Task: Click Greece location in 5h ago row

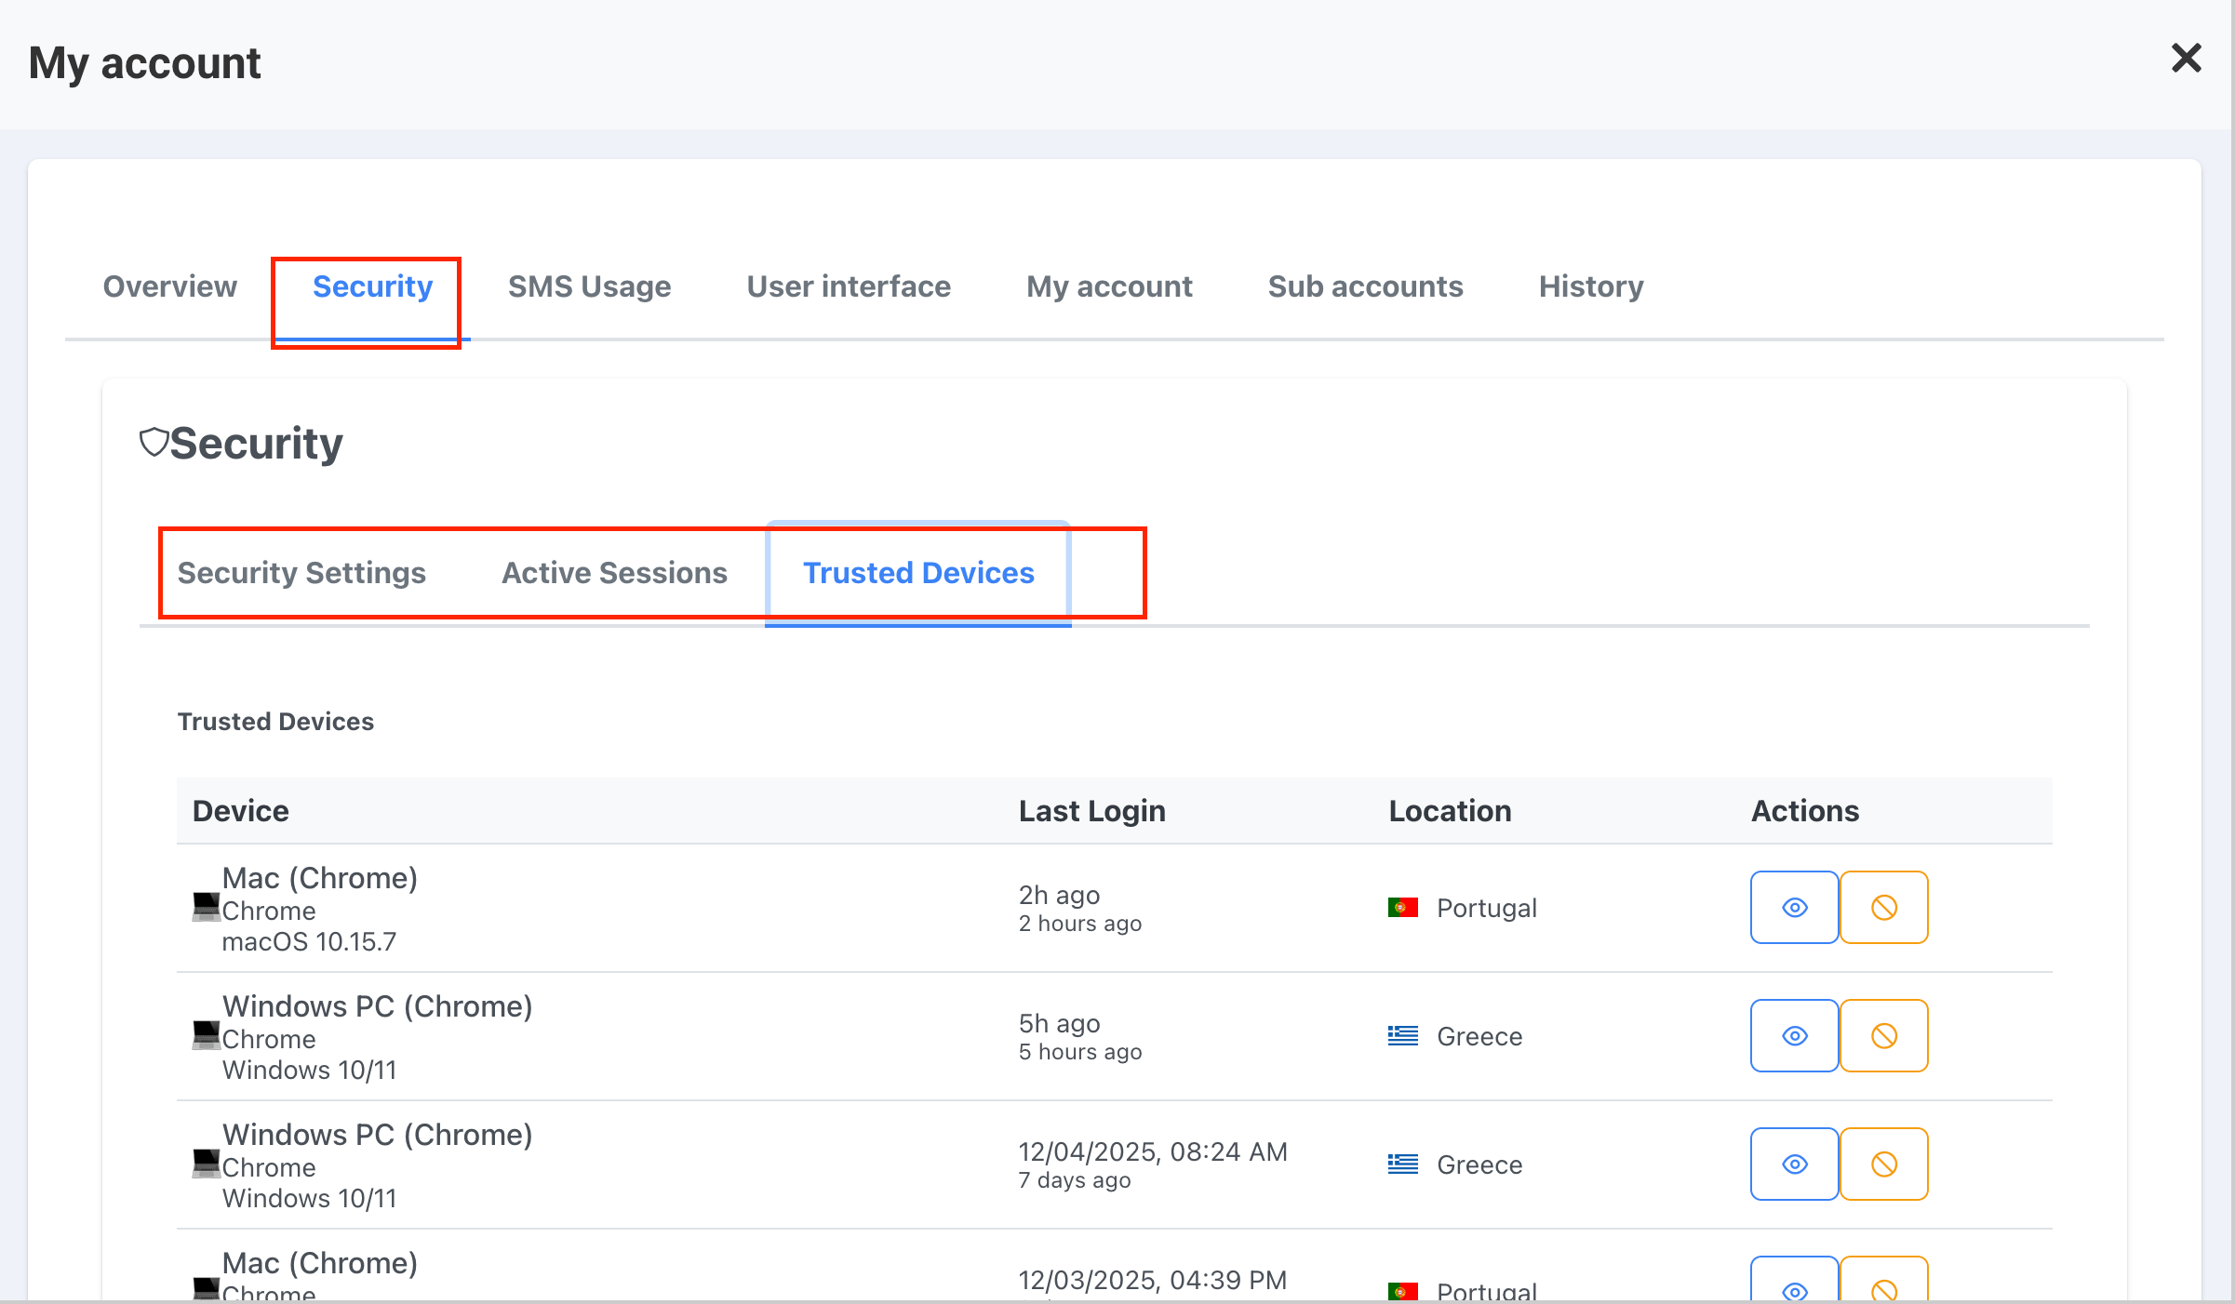Action: click(1479, 1036)
